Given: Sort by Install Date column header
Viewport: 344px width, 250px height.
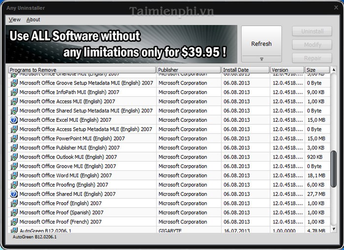Looking at the screenshot, I should click(246, 70).
